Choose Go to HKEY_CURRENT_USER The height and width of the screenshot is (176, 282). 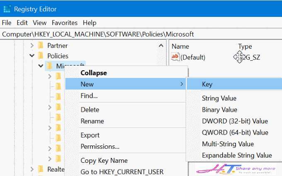122,172
